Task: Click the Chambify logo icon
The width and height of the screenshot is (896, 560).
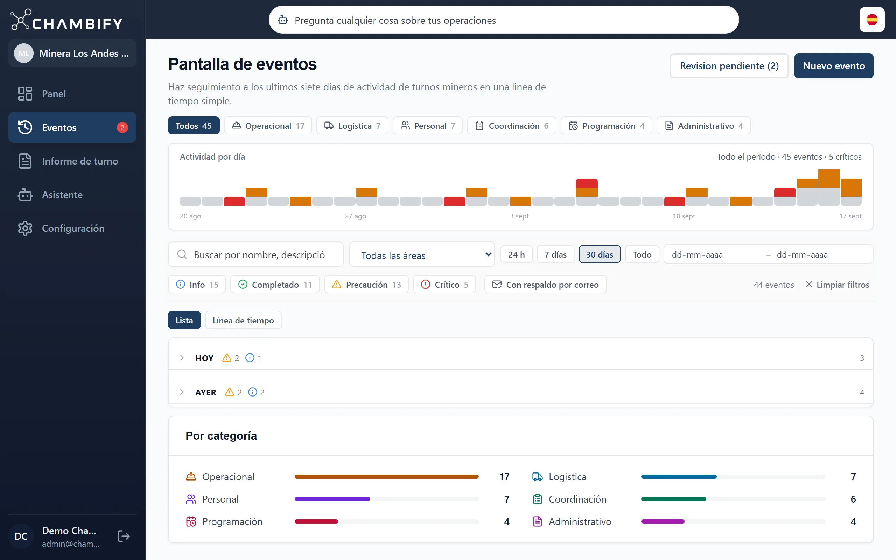Action: [x=21, y=20]
